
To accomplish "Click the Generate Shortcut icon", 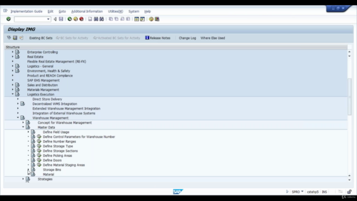I will click(142, 19).
